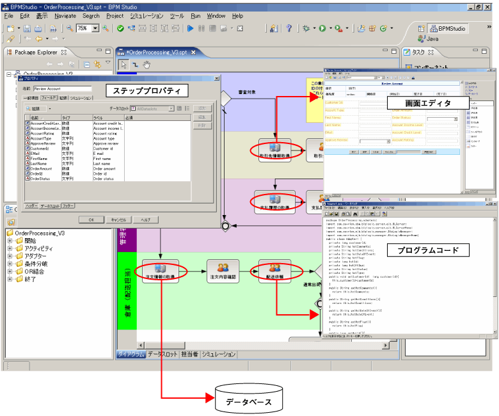The height and width of the screenshot is (416, 499).
Task: Switch to the BPMStudio perspective button
Action: point(448,29)
